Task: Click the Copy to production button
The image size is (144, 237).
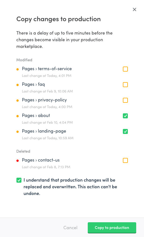Action: tap(112, 228)
